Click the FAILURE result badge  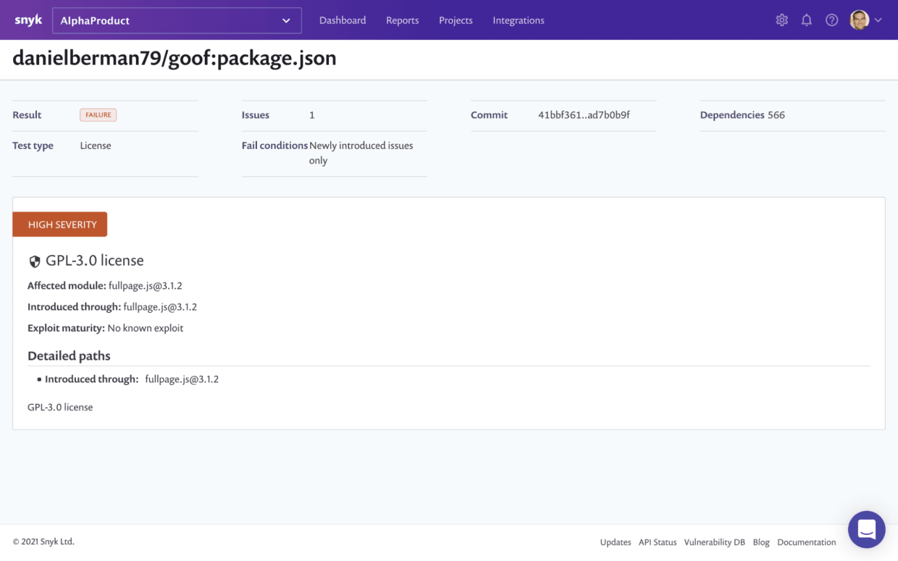[x=98, y=115]
